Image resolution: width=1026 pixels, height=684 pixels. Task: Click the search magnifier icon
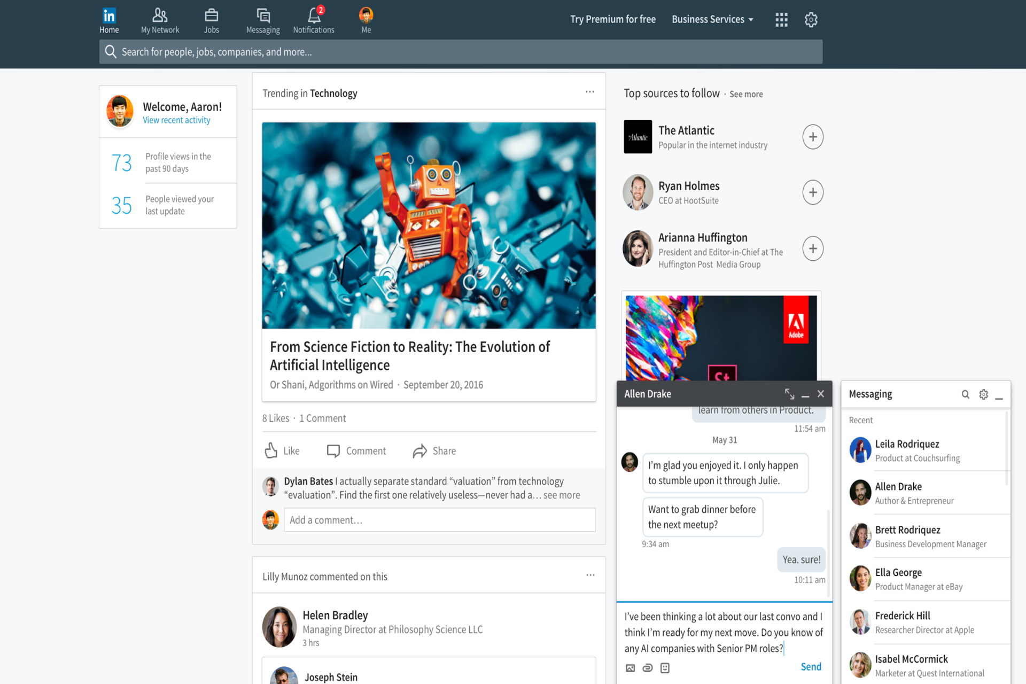point(111,51)
